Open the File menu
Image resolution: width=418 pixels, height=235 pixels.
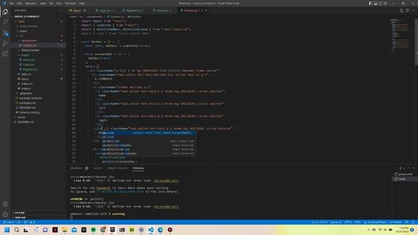pyautogui.click(x=11, y=3)
